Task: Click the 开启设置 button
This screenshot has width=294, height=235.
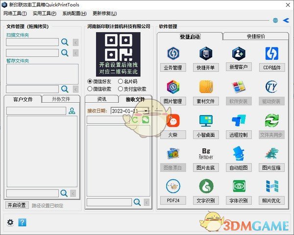Action: [x=17, y=205]
